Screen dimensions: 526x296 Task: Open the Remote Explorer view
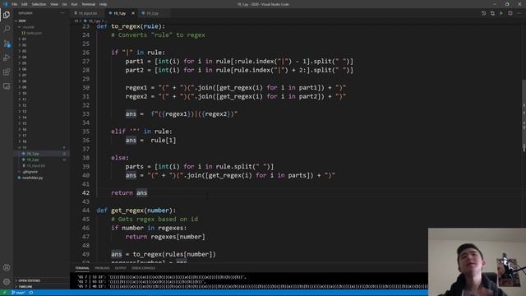pyautogui.click(x=7, y=86)
